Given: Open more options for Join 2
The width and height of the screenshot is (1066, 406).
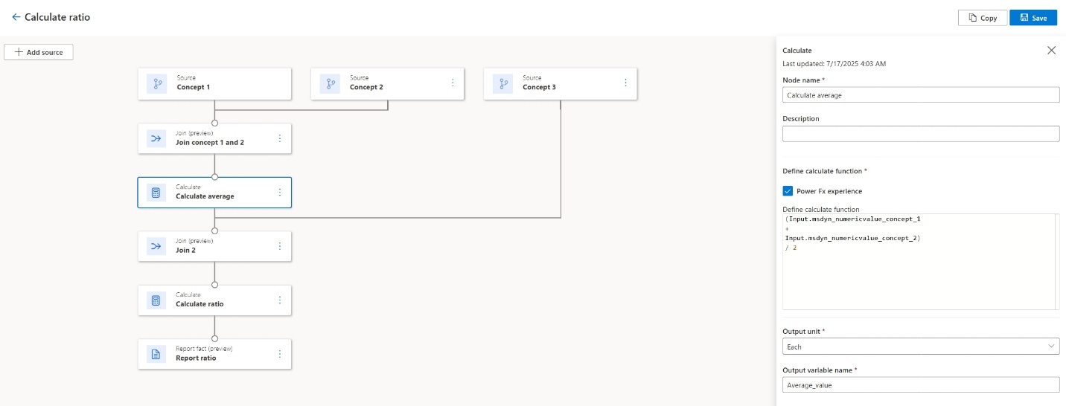Looking at the screenshot, I should (280, 246).
